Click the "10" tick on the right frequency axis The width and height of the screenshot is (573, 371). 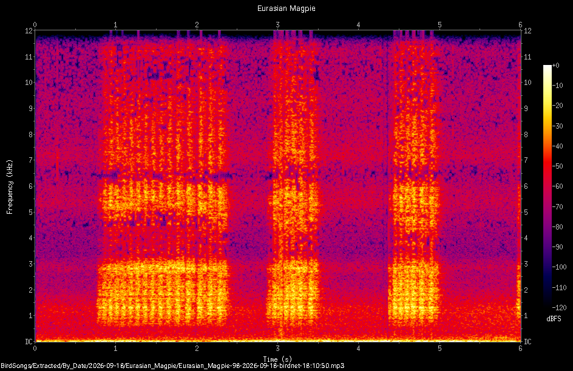pos(527,83)
